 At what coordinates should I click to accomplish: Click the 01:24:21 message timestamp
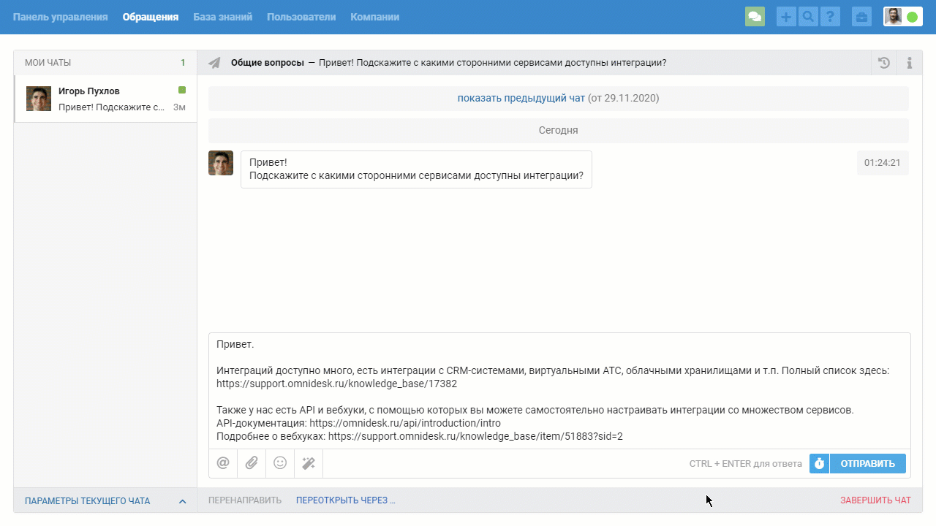click(883, 163)
